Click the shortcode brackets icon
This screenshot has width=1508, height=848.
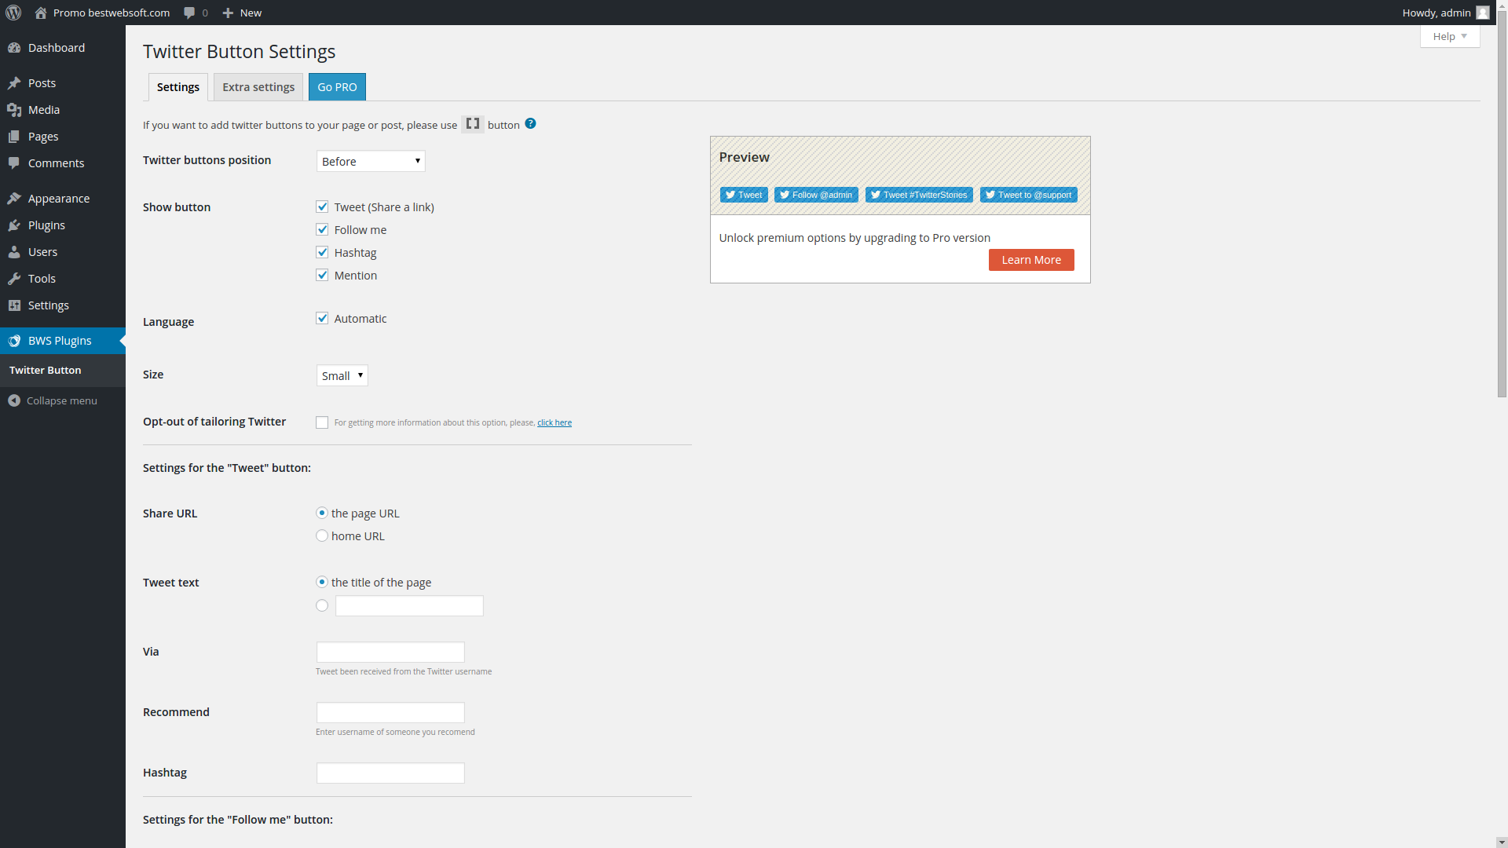(x=473, y=124)
